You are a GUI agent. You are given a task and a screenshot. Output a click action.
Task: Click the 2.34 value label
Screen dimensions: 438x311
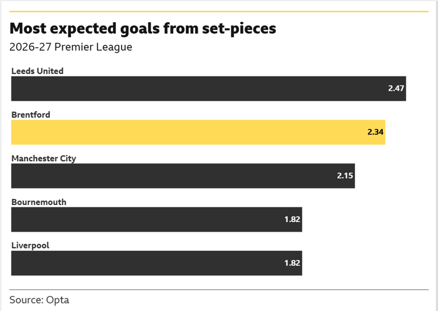375,132
